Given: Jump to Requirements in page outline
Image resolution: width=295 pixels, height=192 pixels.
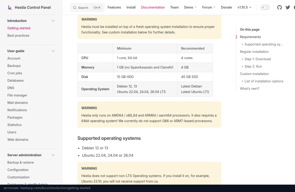Looking at the screenshot, I should pos(250,37).
